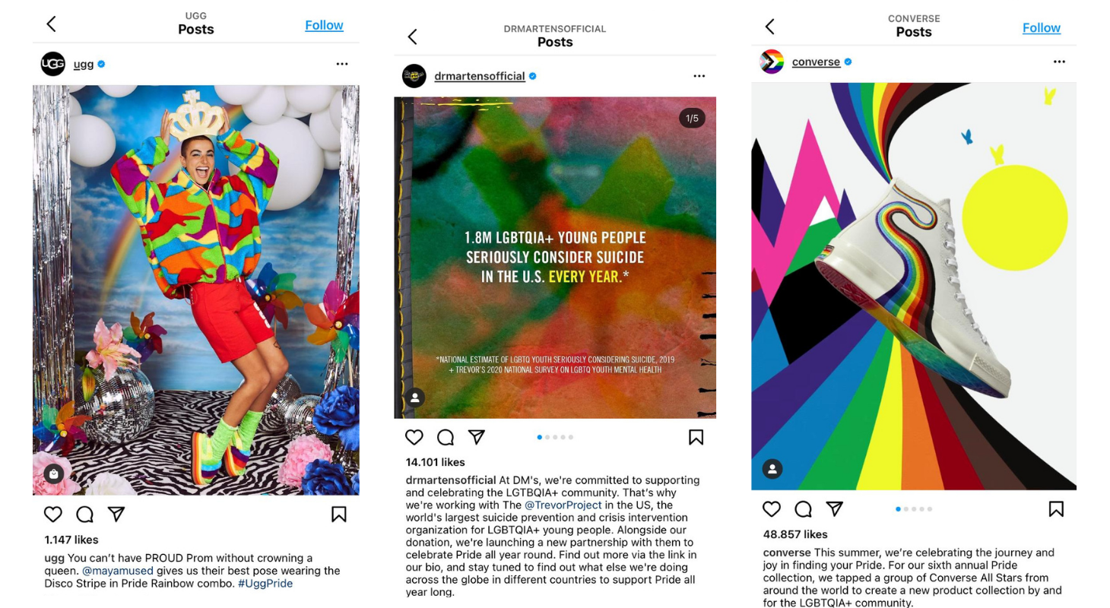Bookmark the ugg post

(339, 515)
